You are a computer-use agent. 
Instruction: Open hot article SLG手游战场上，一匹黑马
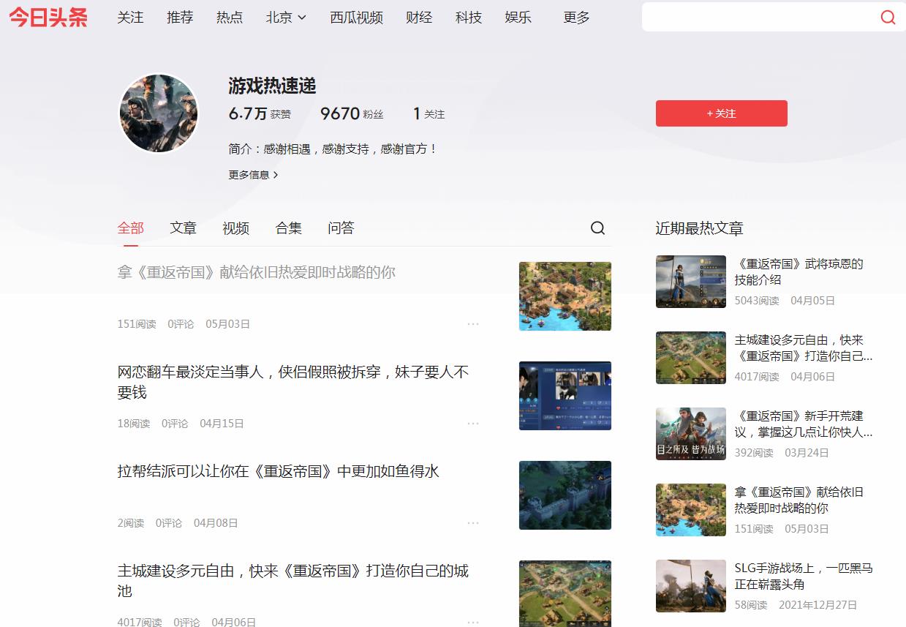coord(804,576)
